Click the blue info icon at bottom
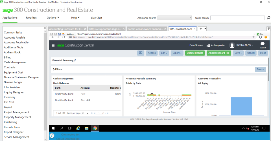 (x=52, y=136)
